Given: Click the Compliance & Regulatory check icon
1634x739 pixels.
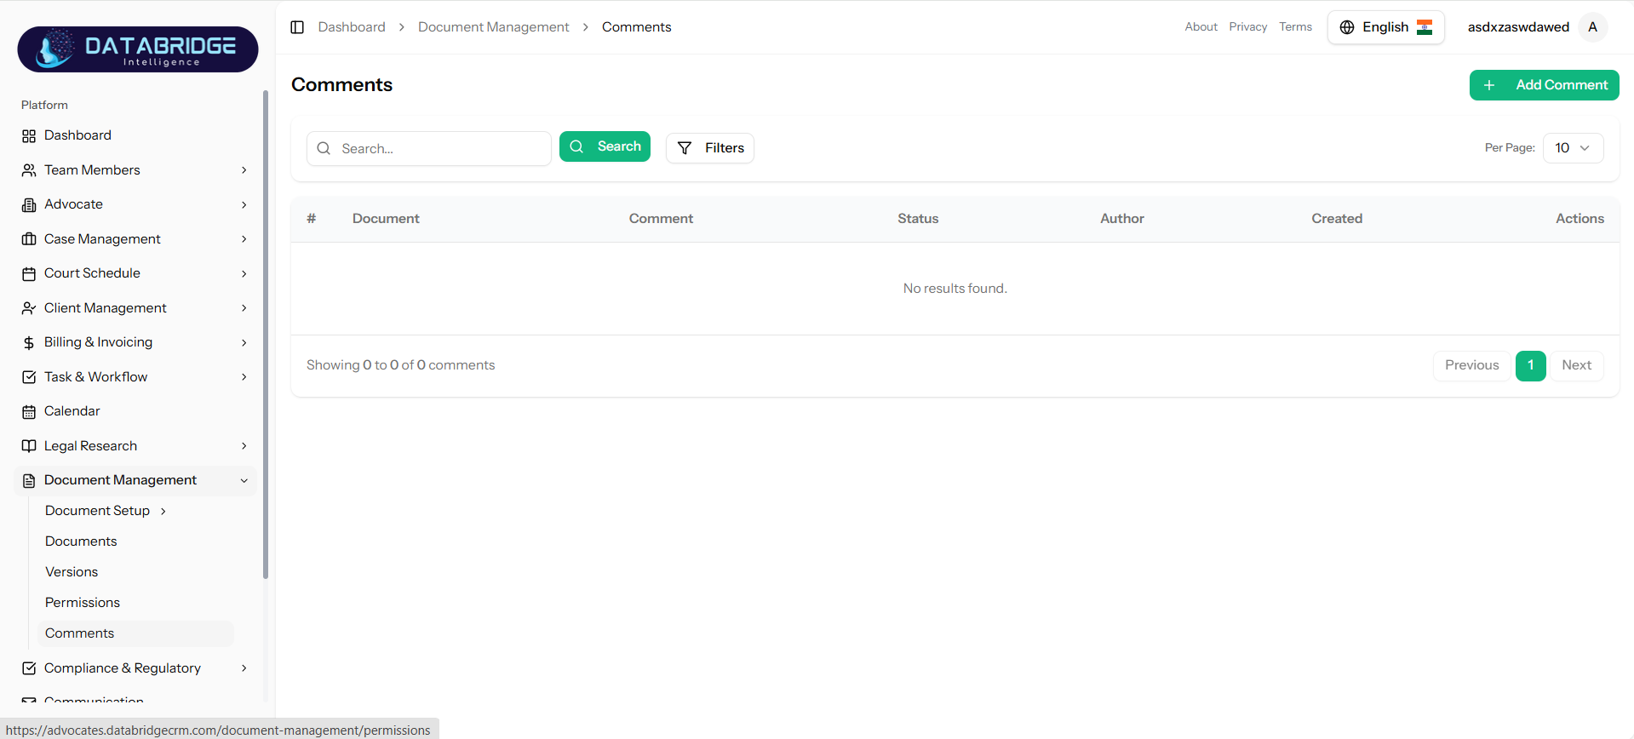Looking at the screenshot, I should (29, 668).
